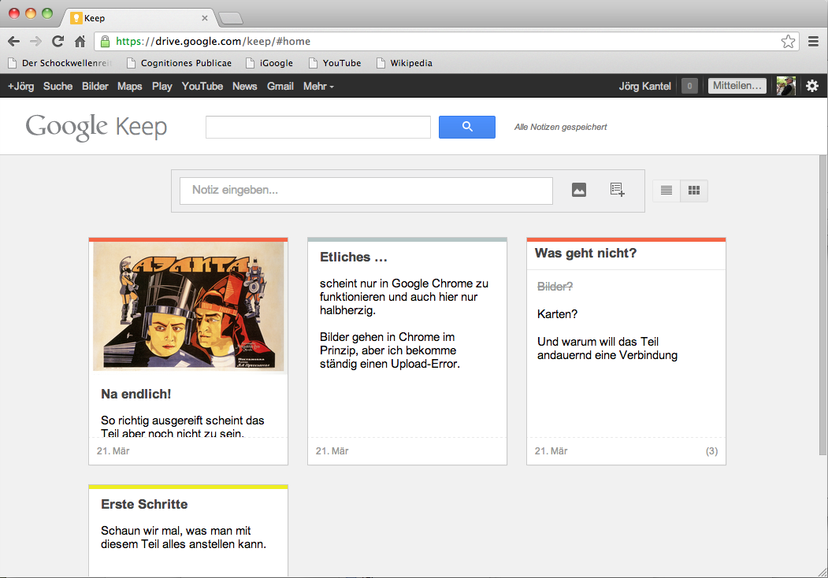Open the Cognitiones Publicae bookmark
The height and width of the screenshot is (578, 828).
[x=180, y=63]
